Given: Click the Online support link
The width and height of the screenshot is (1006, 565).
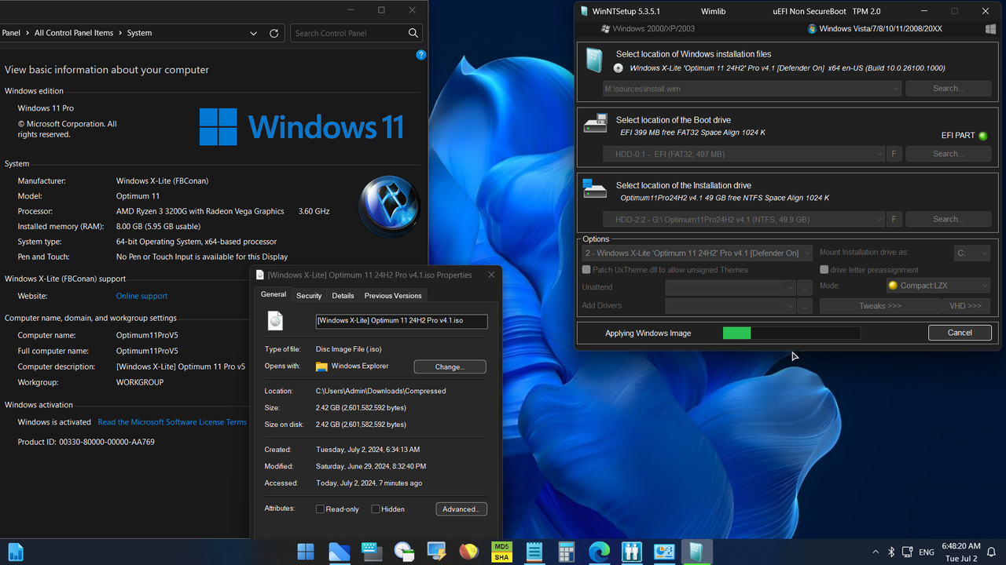Looking at the screenshot, I should click(141, 296).
